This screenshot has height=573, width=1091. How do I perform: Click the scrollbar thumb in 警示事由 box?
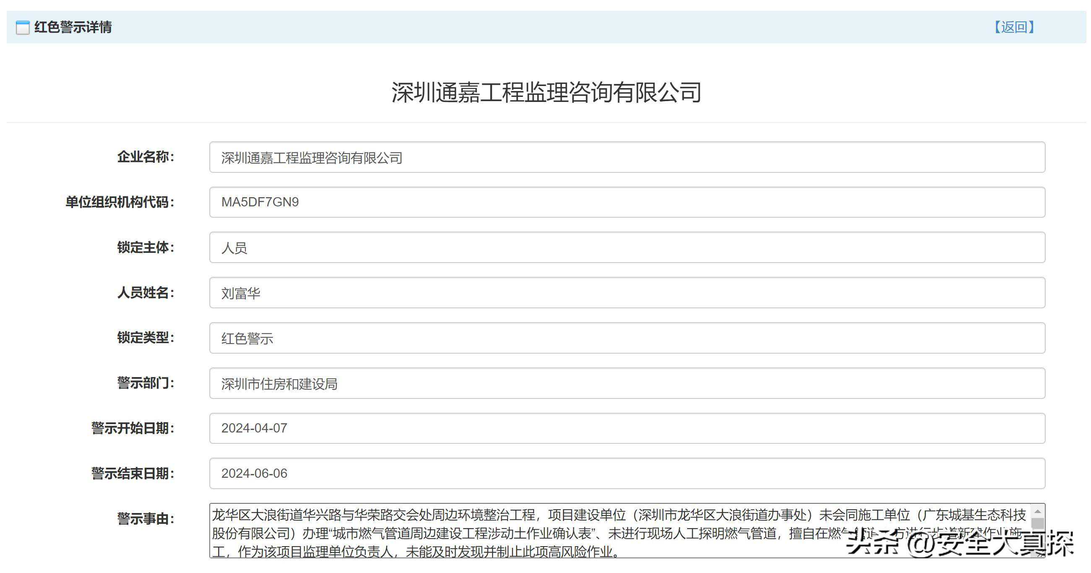(x=1037, y=524)
